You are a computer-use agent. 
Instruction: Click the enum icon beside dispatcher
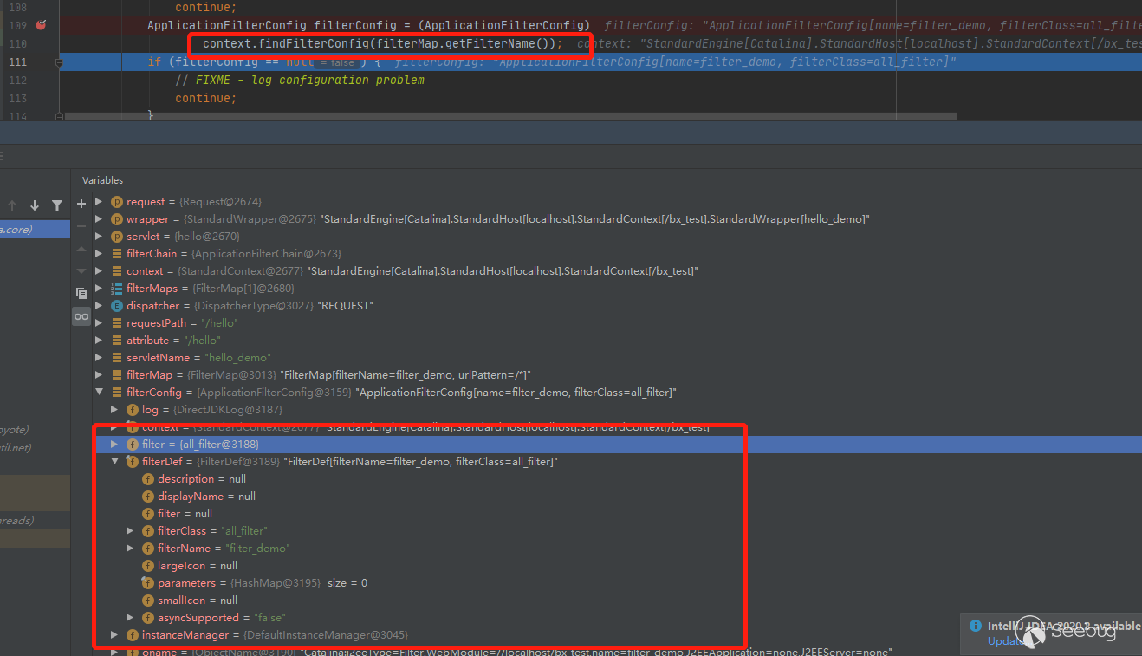pos(117,306)
